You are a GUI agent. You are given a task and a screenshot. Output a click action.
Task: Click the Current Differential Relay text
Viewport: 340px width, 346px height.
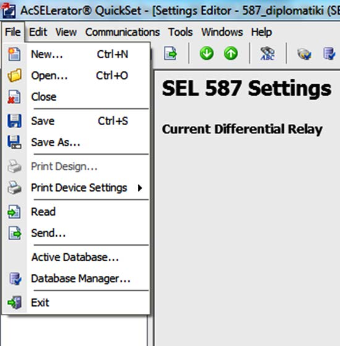242,129
